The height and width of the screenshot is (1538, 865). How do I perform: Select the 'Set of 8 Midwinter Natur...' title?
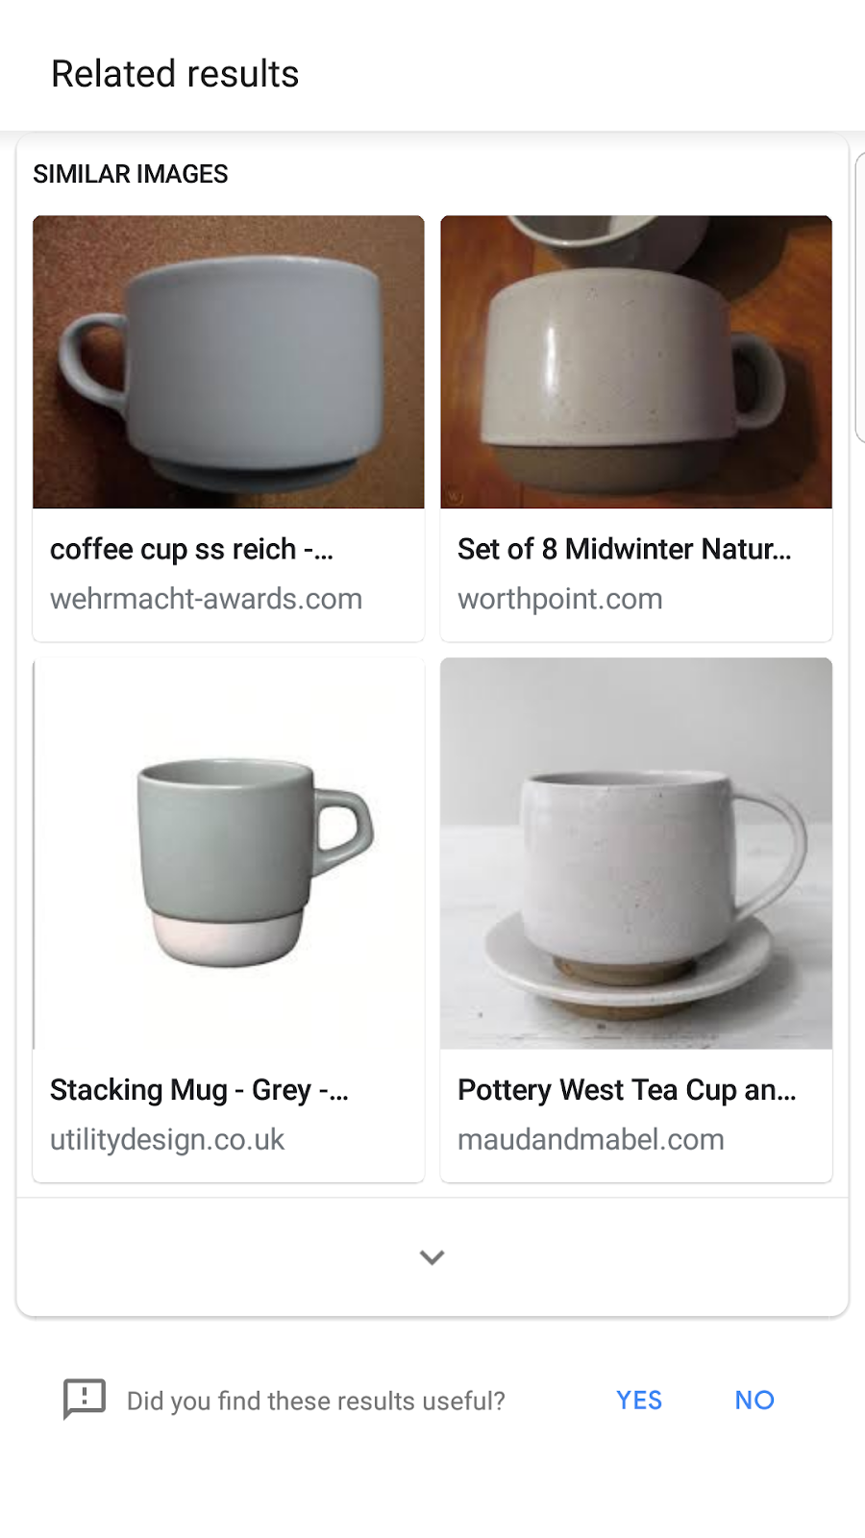click(x=625, y=549)
